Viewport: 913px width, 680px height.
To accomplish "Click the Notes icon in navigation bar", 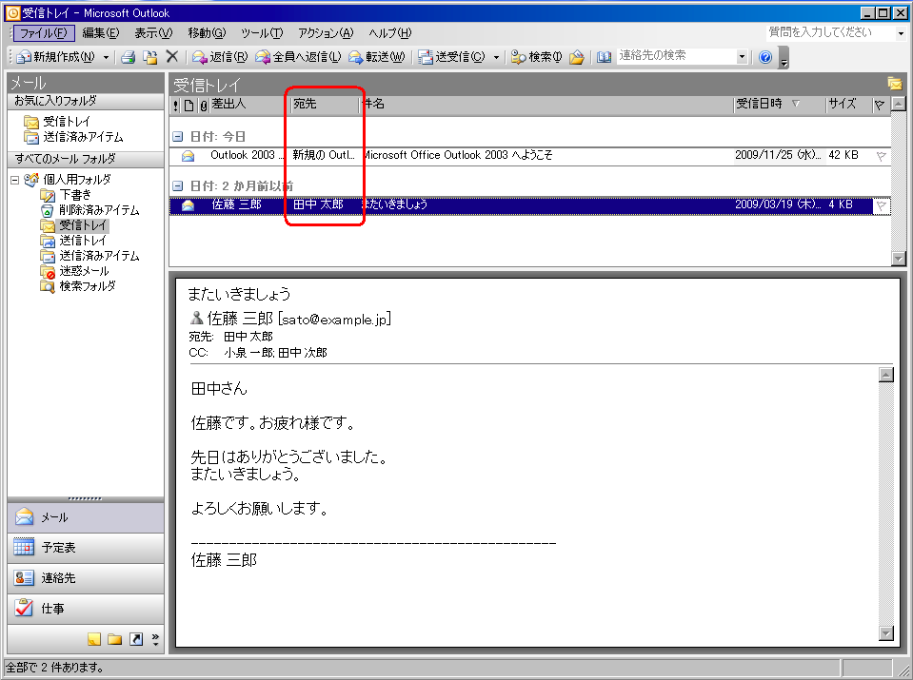I will (93, 640).
